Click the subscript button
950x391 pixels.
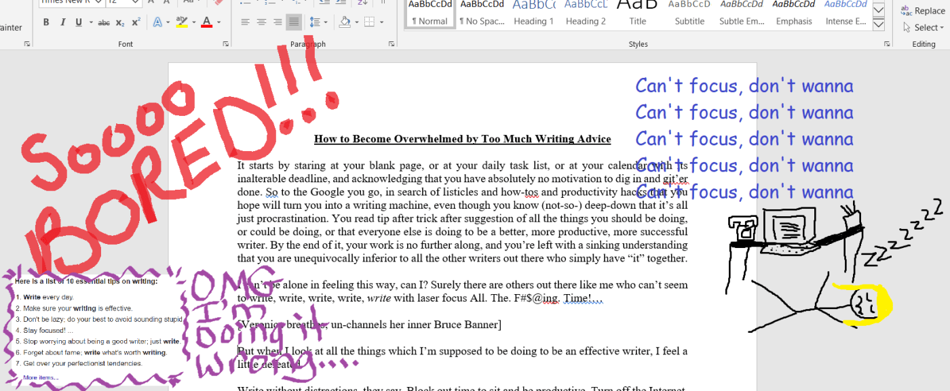pos(120,22)
